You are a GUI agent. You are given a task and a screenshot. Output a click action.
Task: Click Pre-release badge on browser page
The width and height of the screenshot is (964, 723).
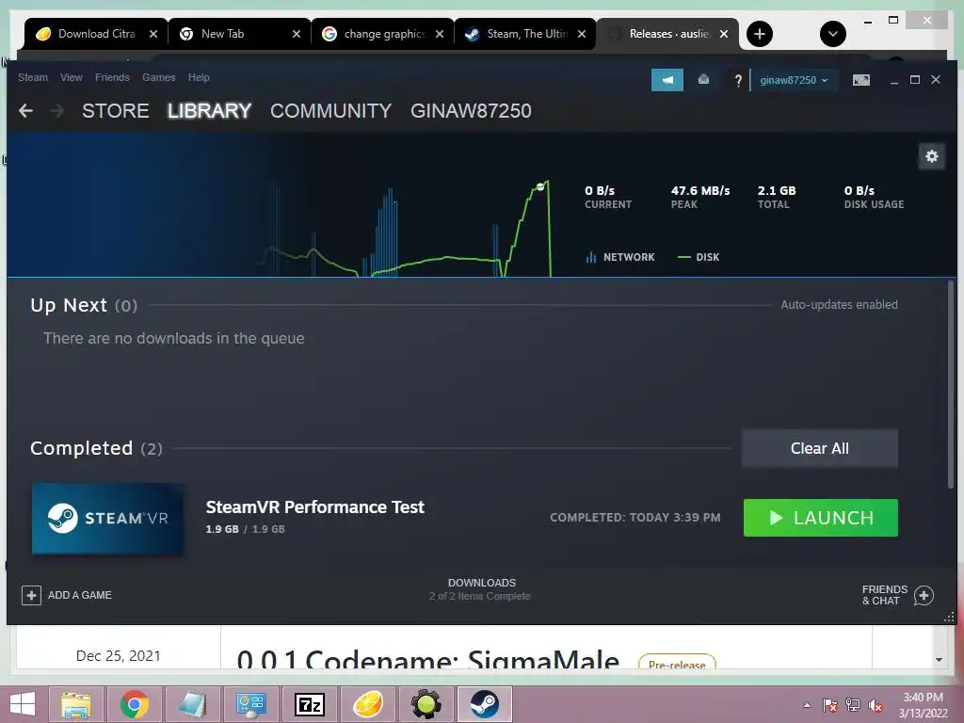point(677,663)
